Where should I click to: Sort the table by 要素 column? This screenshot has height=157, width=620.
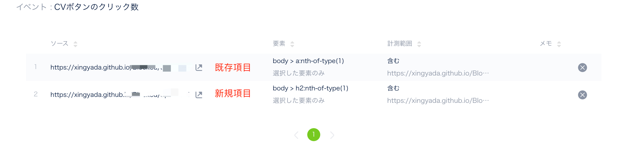pyautogui.click(x=292, y=44)
